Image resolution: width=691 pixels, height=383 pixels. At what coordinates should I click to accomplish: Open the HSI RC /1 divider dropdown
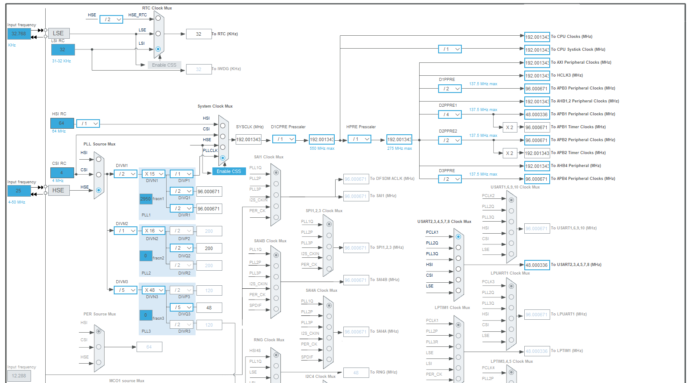[88, 124]
